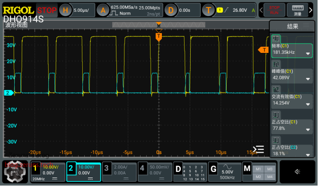The image size is (318, 186).
Task: Select channel 2 tab at bottom
Action: click(84, 172)
